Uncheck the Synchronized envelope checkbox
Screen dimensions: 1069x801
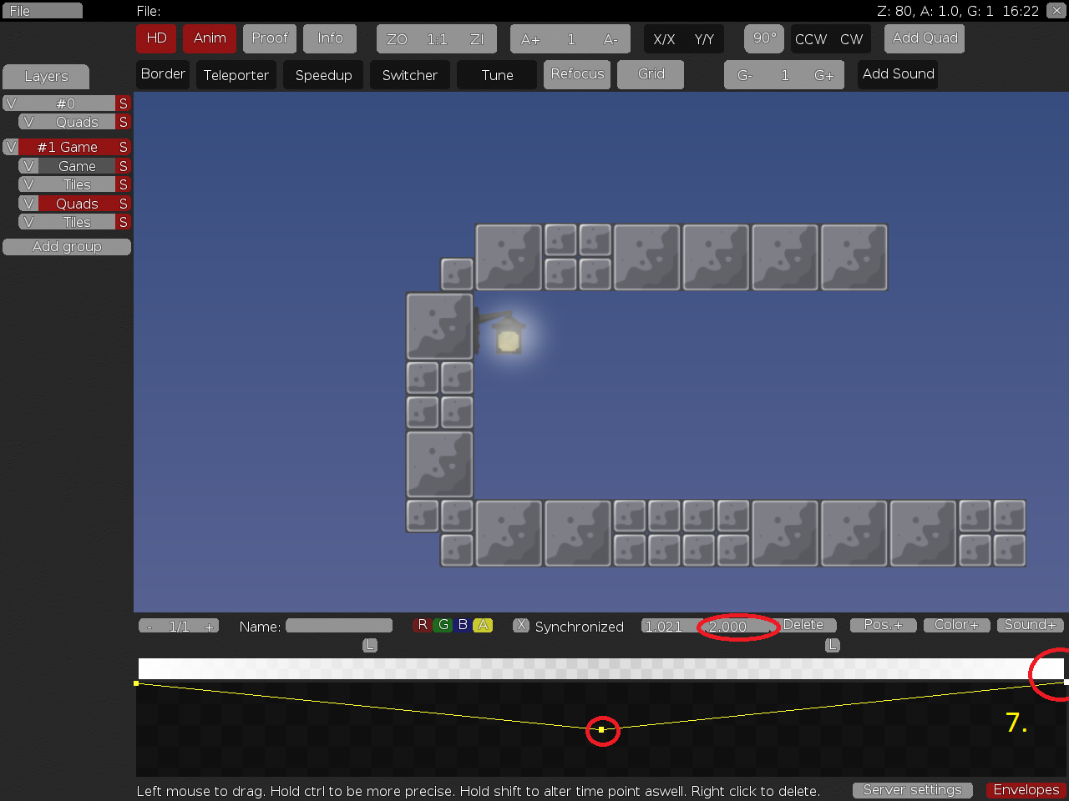[521, 625]
